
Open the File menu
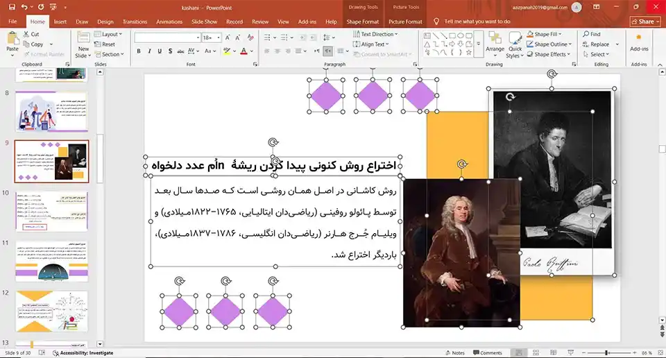tap(12, 22)
